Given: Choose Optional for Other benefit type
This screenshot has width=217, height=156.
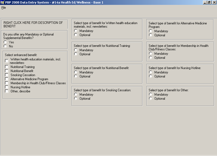Looking at the screenshot, I should [151, 99].
